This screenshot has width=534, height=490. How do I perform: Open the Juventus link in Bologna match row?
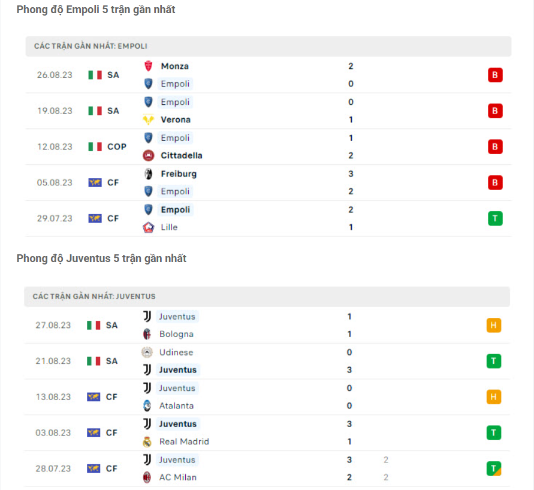(177, 316)
